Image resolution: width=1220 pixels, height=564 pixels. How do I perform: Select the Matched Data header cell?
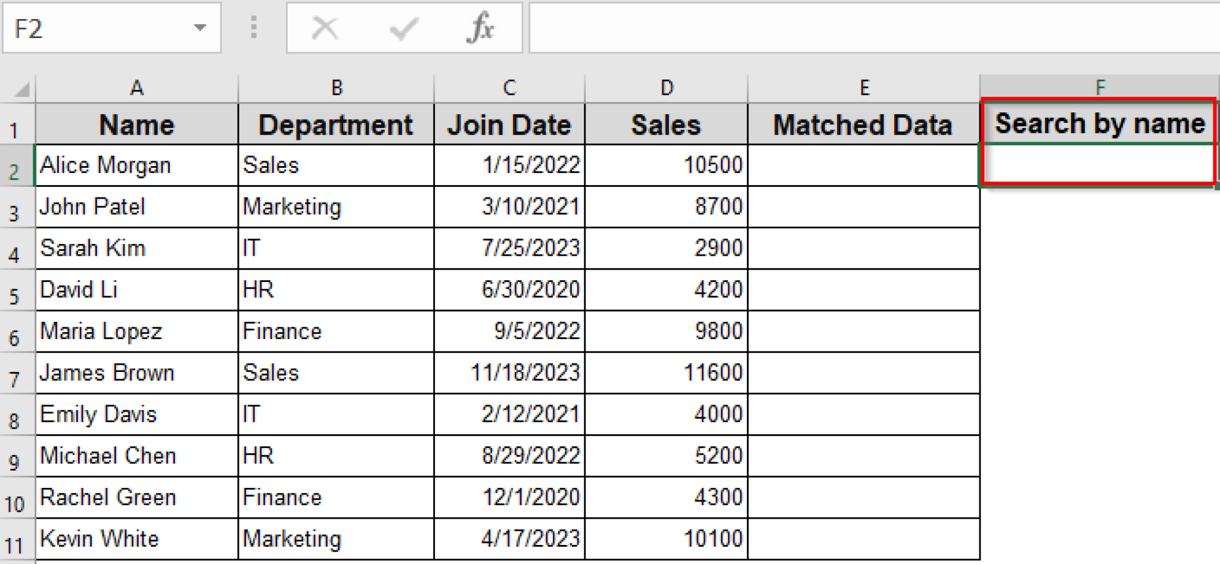coord(863,124)
